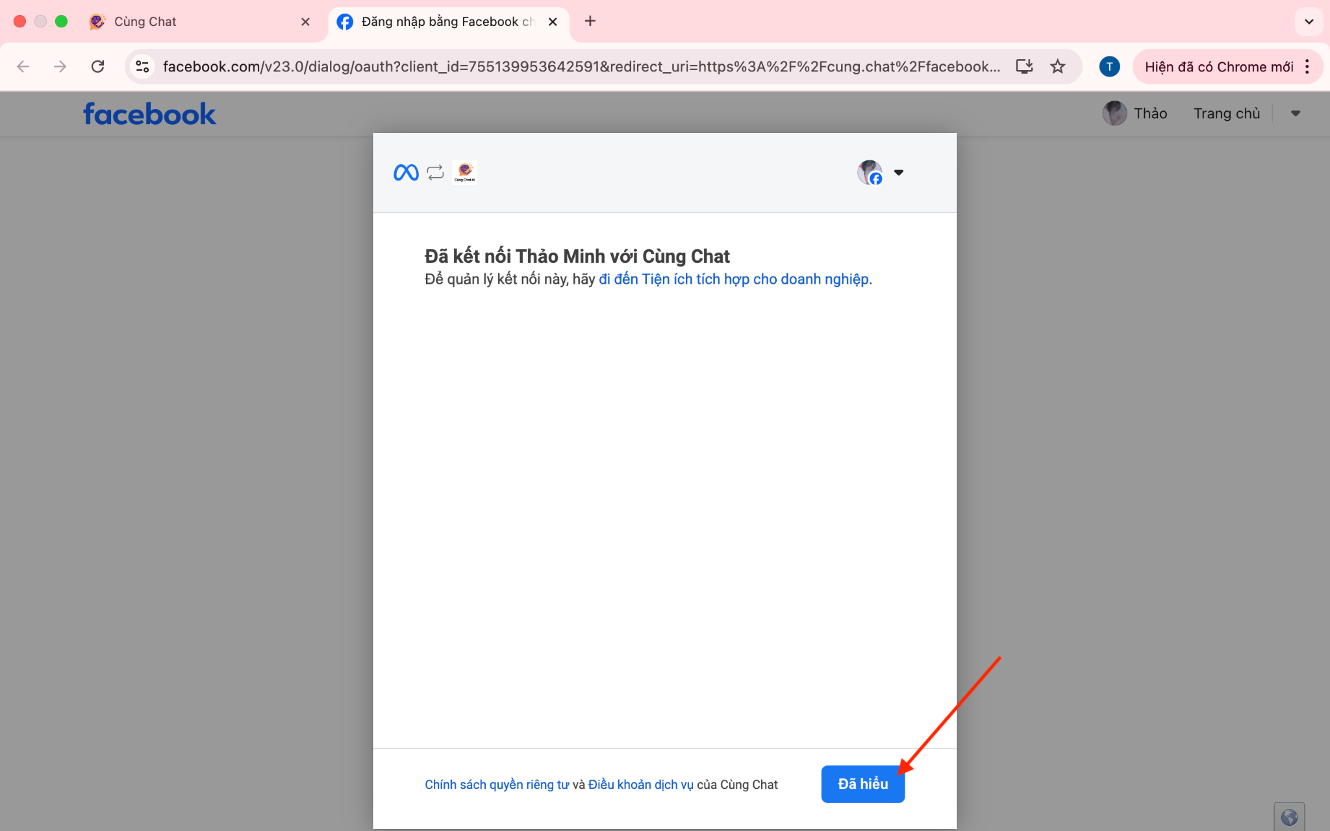The width and height of the screenshot is (1330, 831).
Task: Click the Facebook logo in header
Action: [x=149, y=114]
